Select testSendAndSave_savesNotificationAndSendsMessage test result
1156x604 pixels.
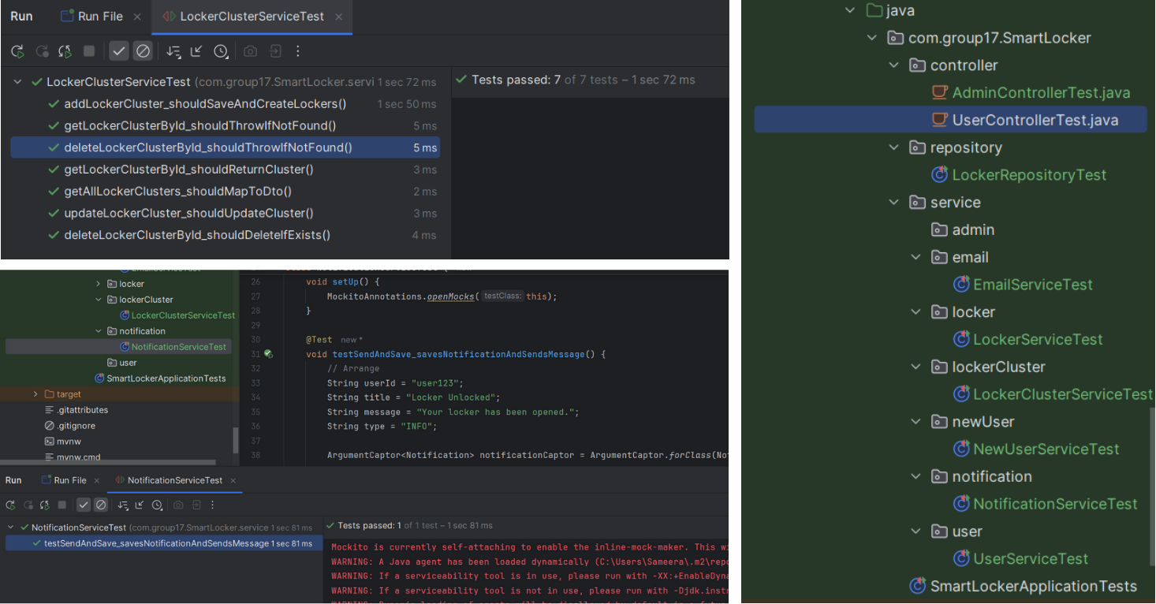click(x=164, y=543)
